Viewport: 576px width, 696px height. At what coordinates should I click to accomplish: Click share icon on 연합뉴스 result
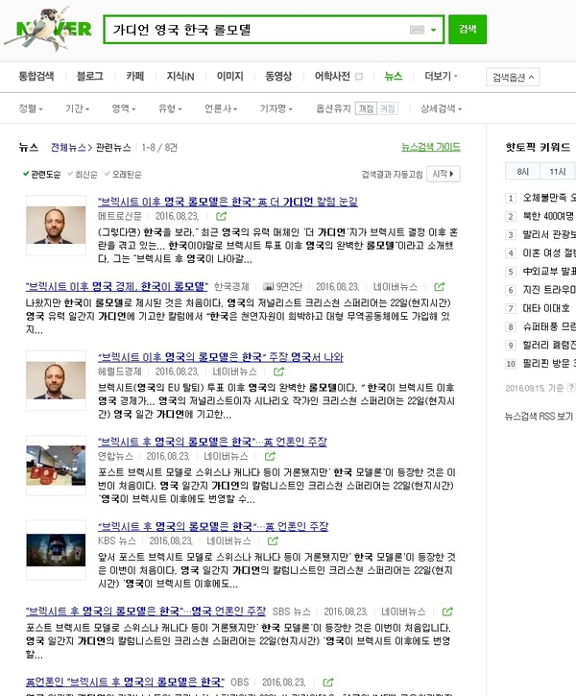coord(270,456)
